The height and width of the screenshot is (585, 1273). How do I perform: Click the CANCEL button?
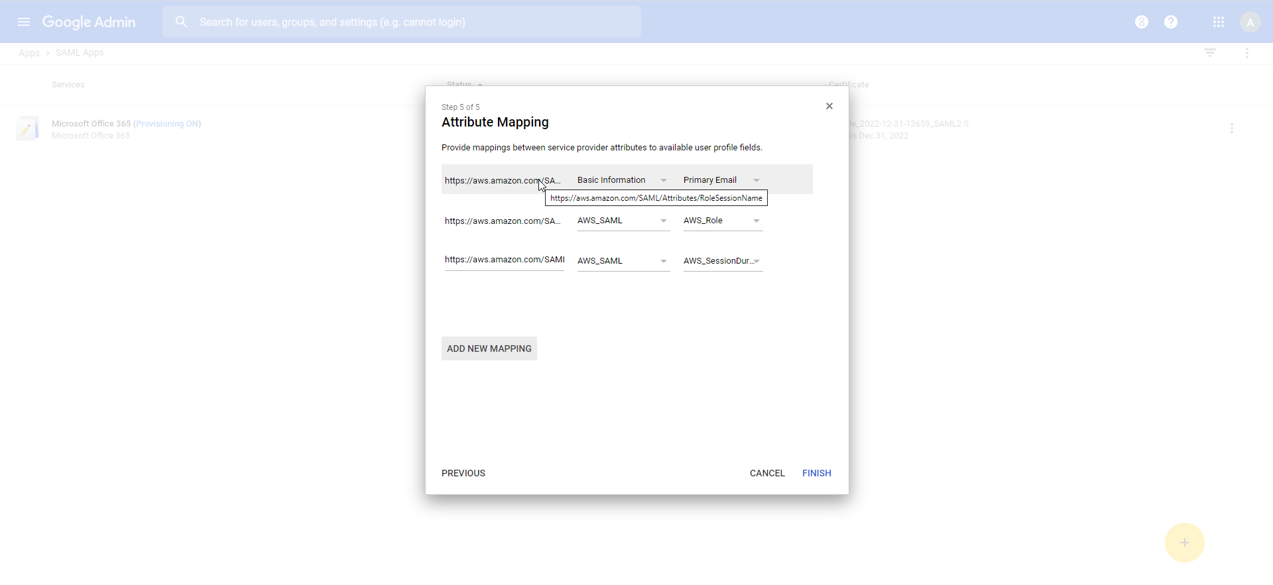(767, 473)
